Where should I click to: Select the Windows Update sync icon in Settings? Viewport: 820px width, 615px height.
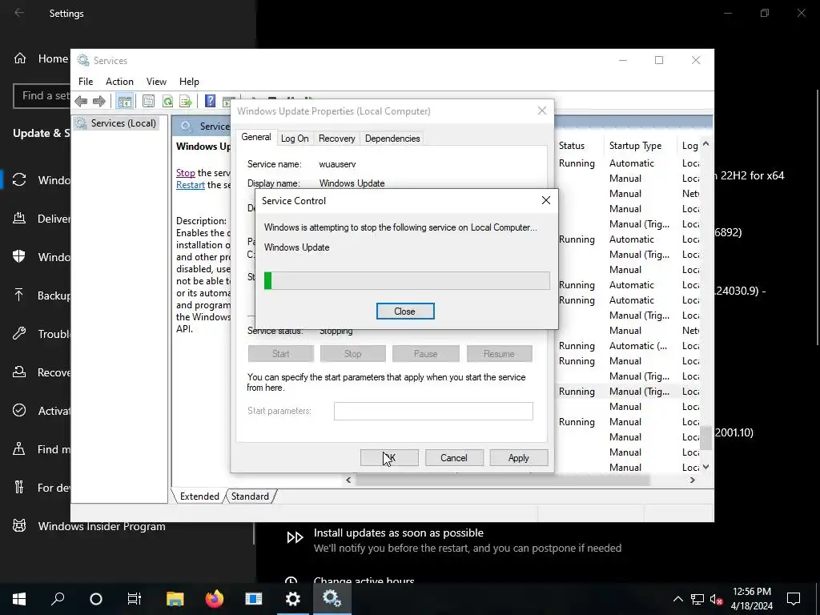19,180
